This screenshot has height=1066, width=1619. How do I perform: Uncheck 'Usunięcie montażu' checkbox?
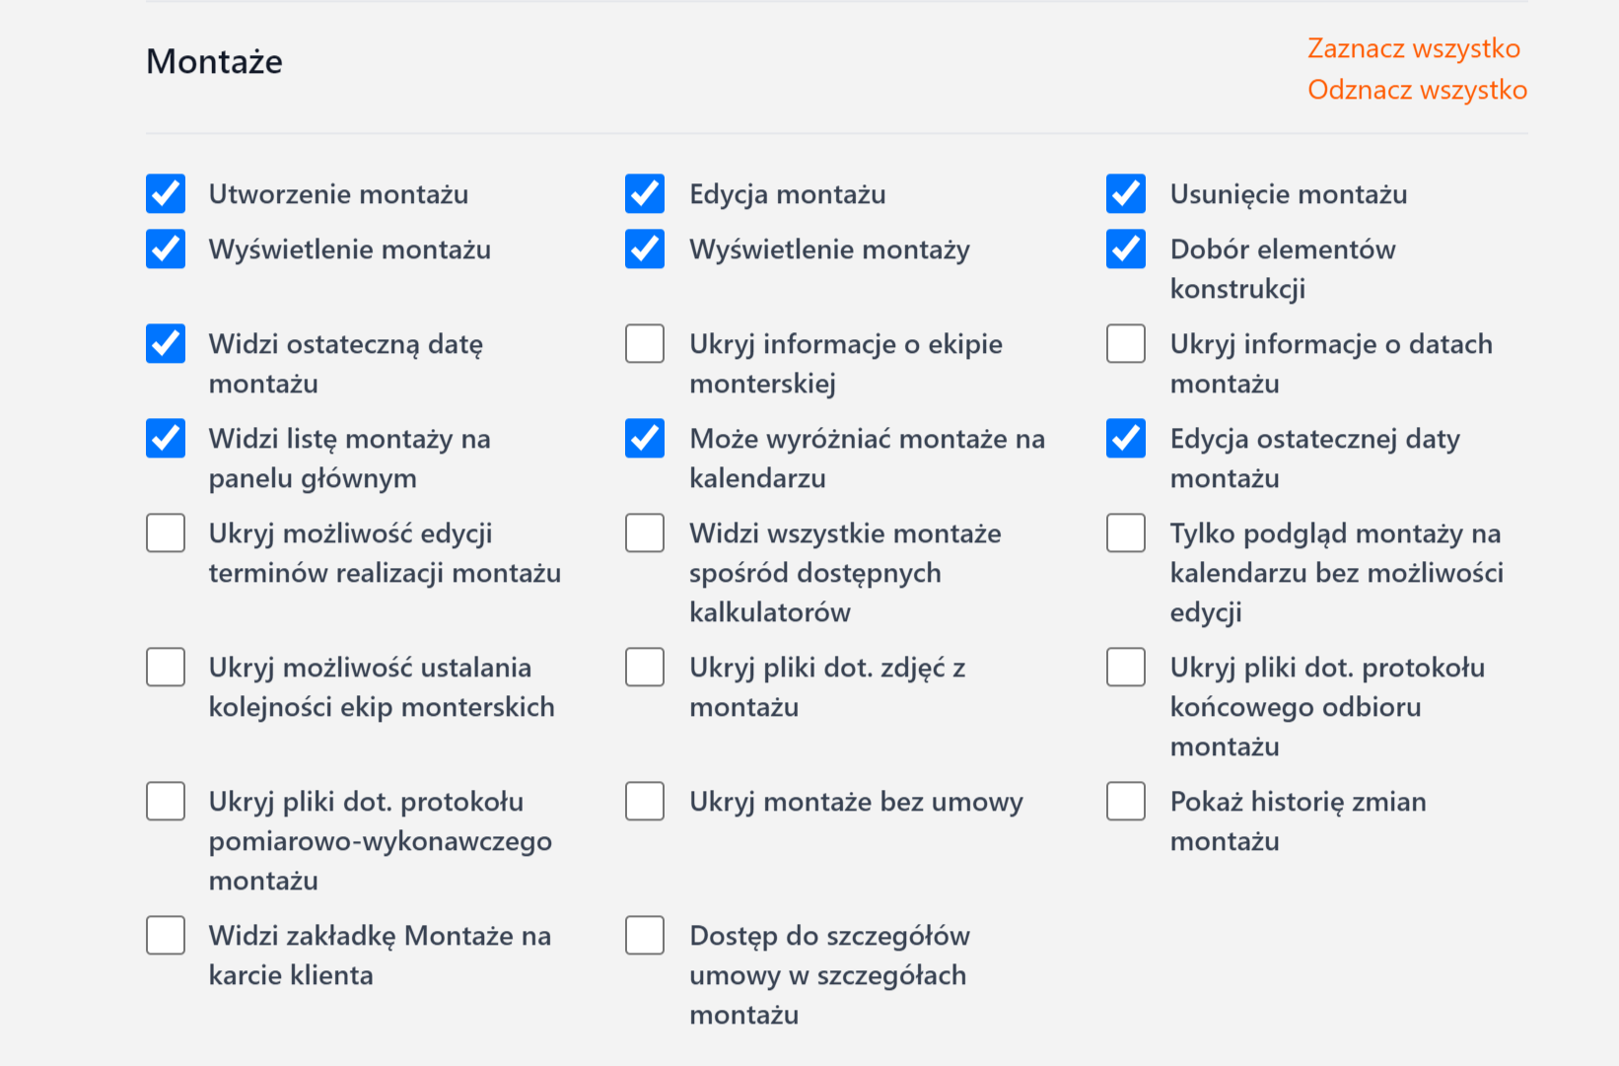(1126, 194)
